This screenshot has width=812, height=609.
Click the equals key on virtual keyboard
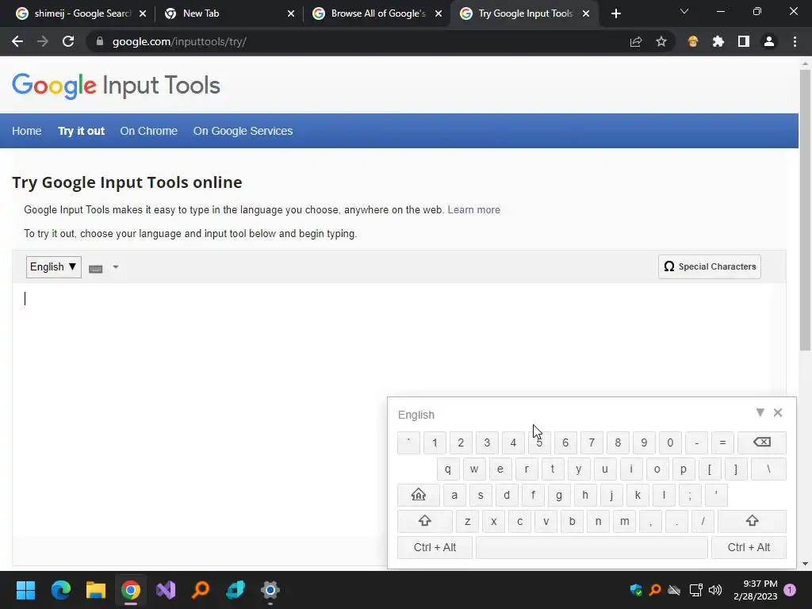pyautogui.click(x=722, y=442)
